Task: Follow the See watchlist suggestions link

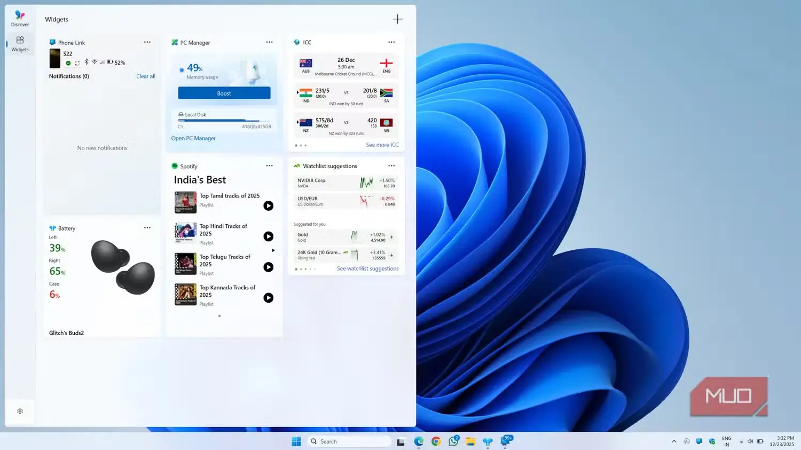Action: click(367, 269)
